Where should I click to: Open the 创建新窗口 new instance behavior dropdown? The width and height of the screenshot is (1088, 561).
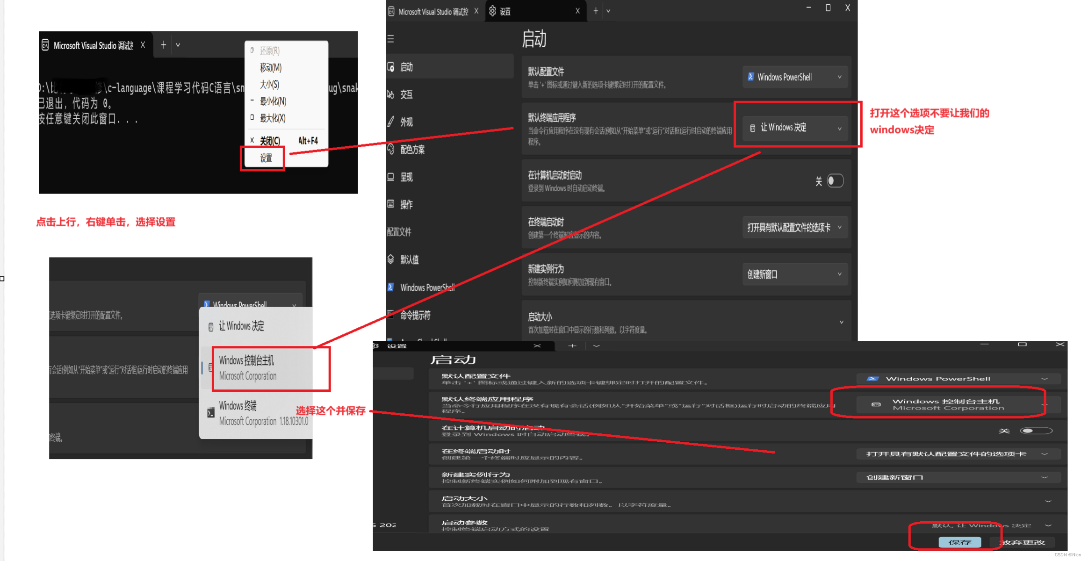[794, 274]
